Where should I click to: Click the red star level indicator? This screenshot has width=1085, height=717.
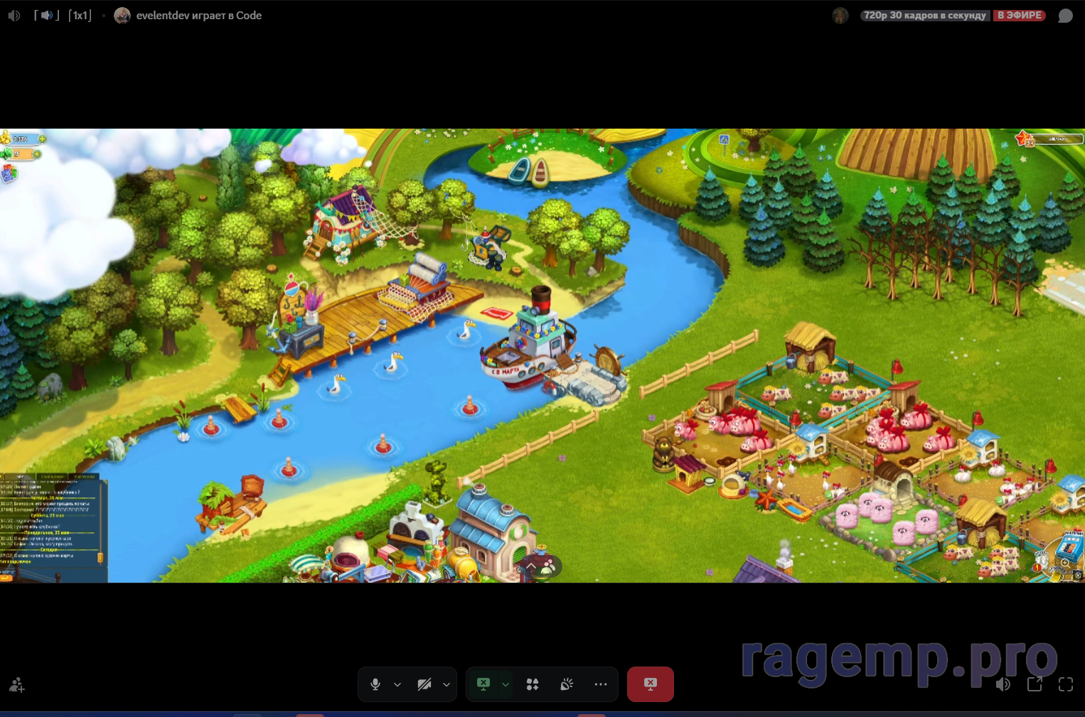pyautogui.click(x=1025, y=139)
